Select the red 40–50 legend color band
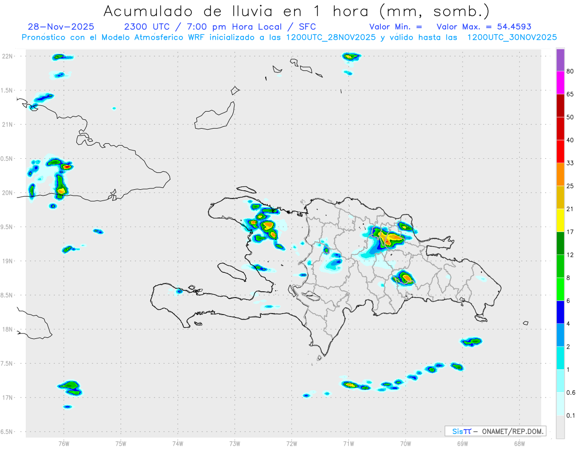This screenshot has height=450, width=583. click(x=560, y=129)
